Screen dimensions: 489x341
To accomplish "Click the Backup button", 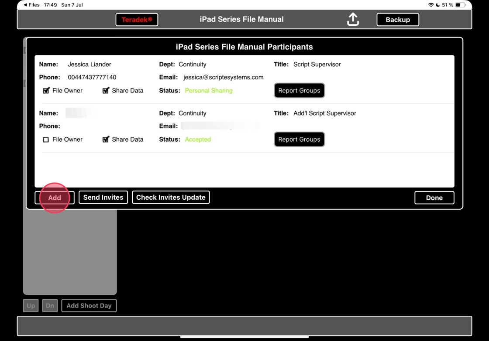I will coord(398,20).
